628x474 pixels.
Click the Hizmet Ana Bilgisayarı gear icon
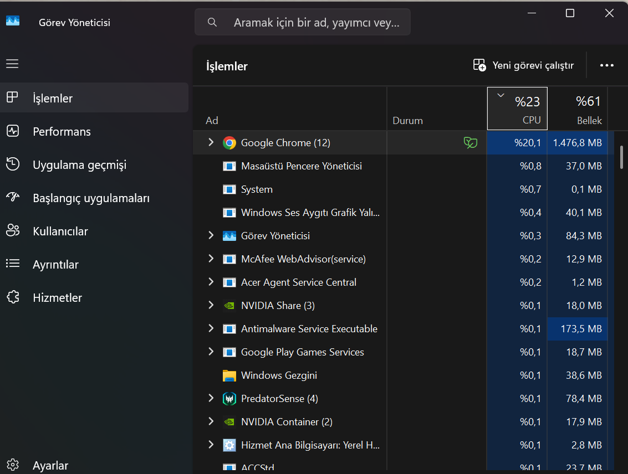click(229, 445)
